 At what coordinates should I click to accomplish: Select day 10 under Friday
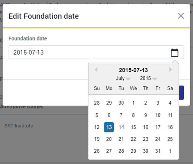pos(158,115)
